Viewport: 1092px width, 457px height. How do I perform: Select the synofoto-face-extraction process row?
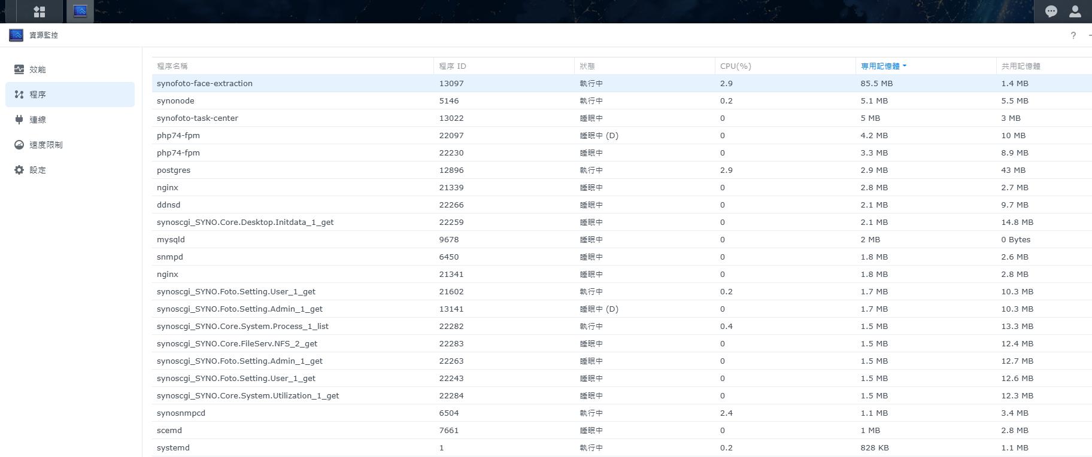point(622,83)
